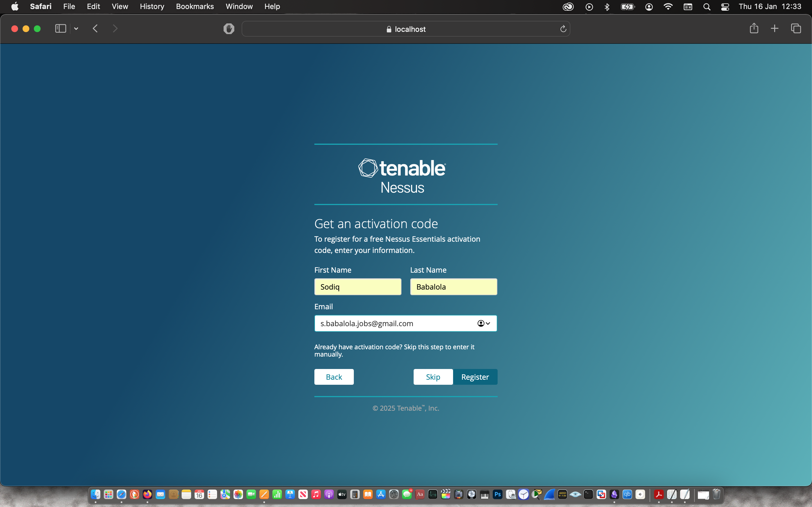Screen dimensions: 812x507
Task: Click the Safari sidebar toggle icon
Action: [60, 29]
